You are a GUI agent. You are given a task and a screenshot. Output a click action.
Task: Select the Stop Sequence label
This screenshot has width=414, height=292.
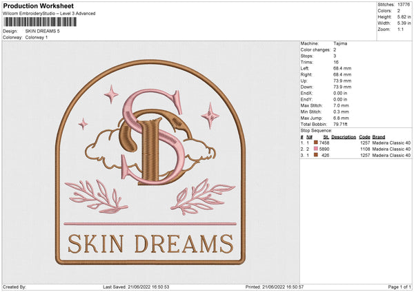[316, 130]
